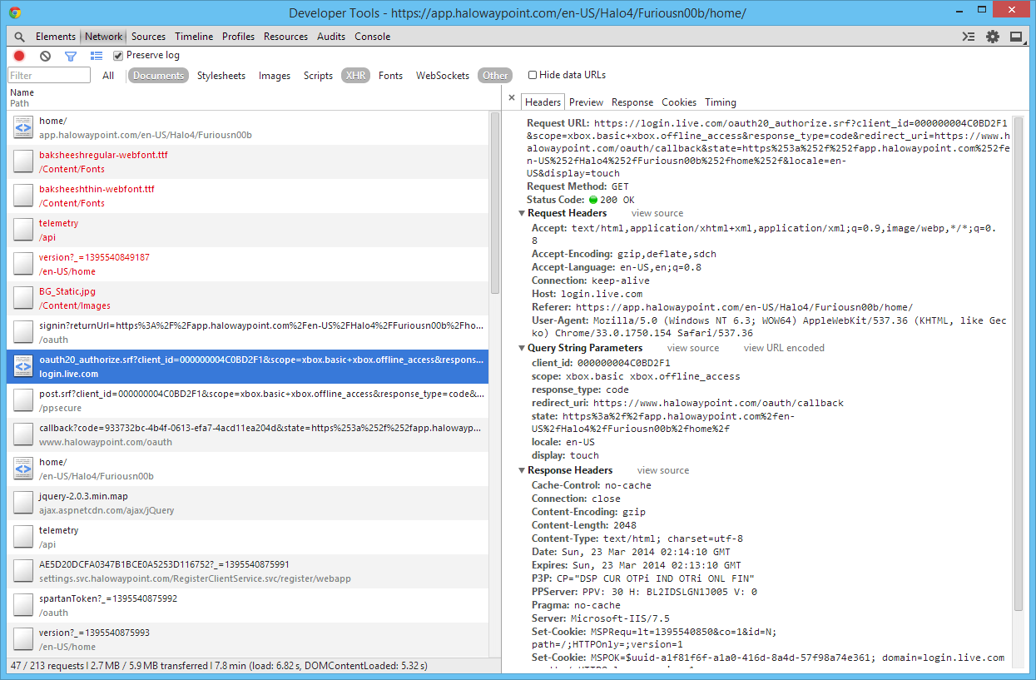Dock DevTools to main window icon
Screen dimensions: 1036x680
click(x=1016, y=37)
